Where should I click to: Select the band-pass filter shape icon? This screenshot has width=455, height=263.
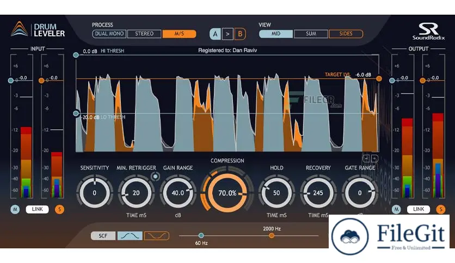pos(130,236)
